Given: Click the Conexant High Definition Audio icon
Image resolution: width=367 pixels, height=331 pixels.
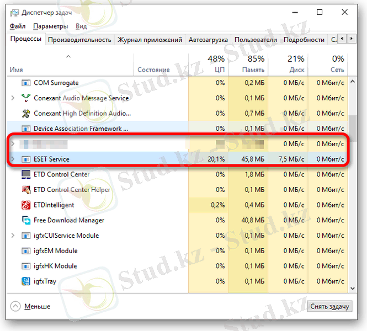Looking at the screenshot, I should click(x=26, y=114).
